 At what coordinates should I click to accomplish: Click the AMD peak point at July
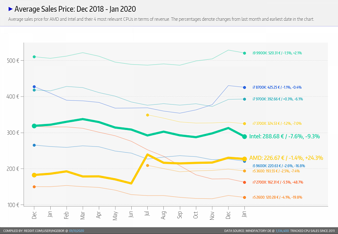tap(148, 155)
